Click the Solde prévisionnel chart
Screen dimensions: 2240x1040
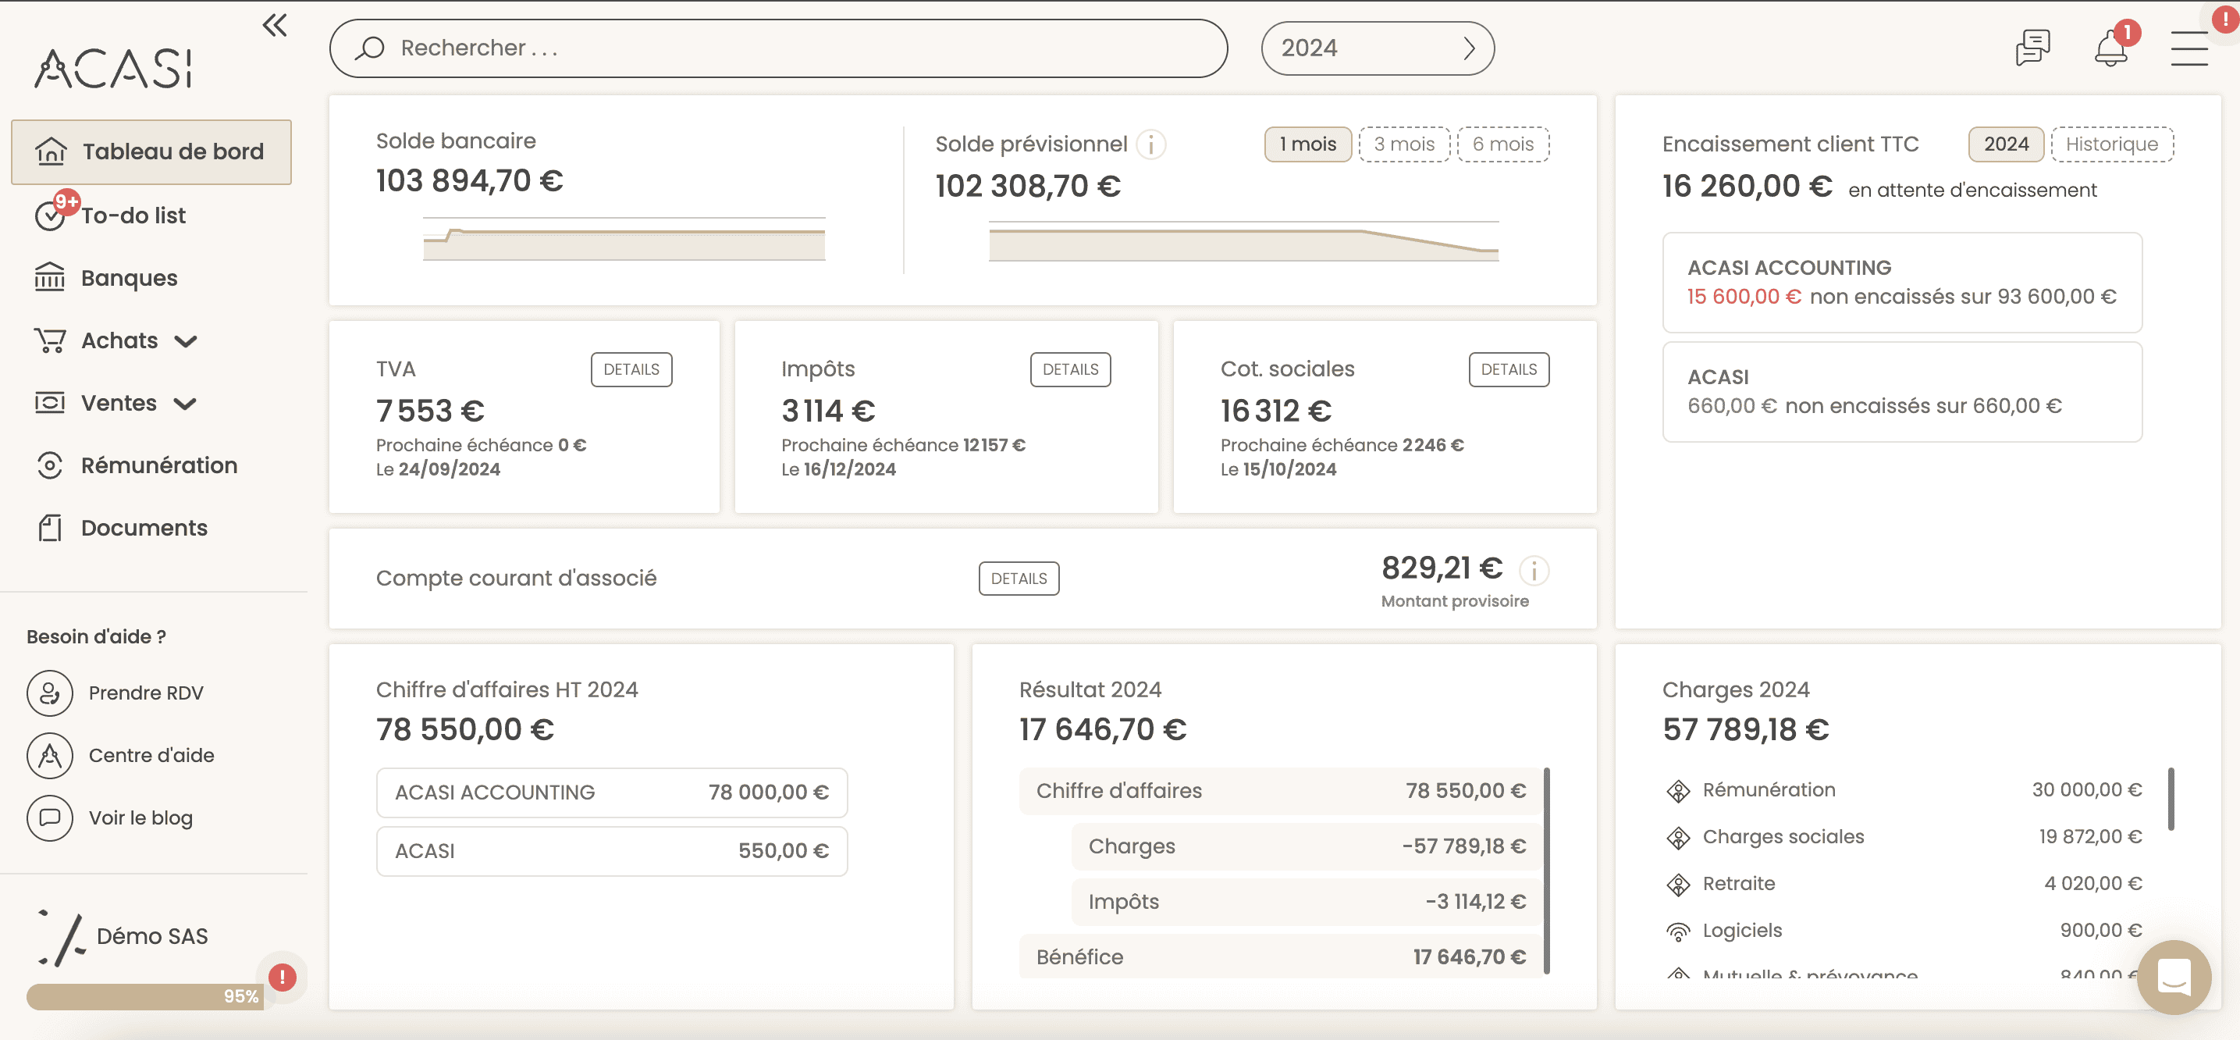(x=1243, y=240)
